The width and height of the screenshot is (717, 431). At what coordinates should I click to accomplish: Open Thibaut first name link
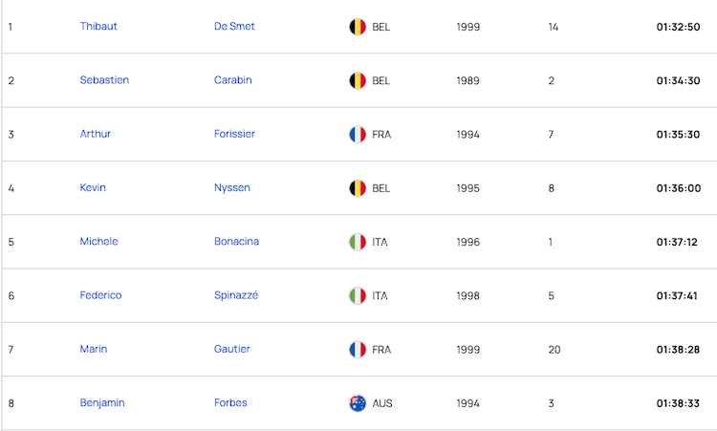pyautogui.click(x=98, y=26)
